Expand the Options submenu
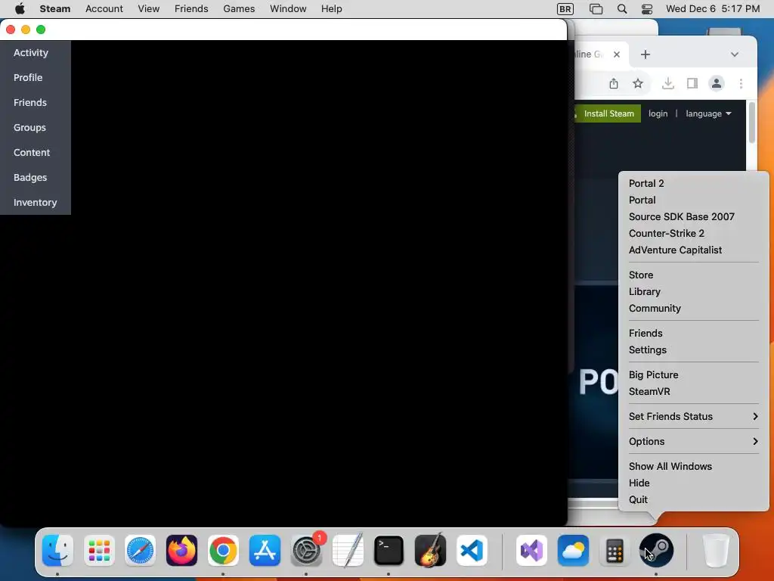Image resolution: width=774 pixels, height=581 pixels. tap(693, 441)
